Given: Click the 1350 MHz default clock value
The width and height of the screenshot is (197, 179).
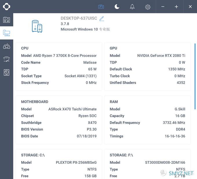Looking at the screenshot, I should click(x=177, y=69).
